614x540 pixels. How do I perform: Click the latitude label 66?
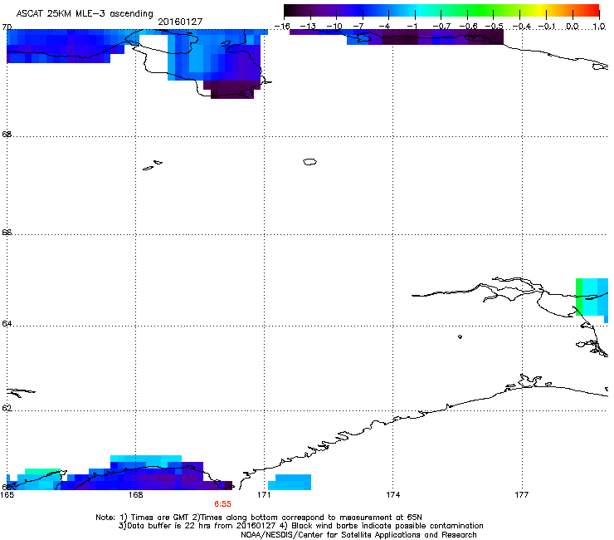7,233
